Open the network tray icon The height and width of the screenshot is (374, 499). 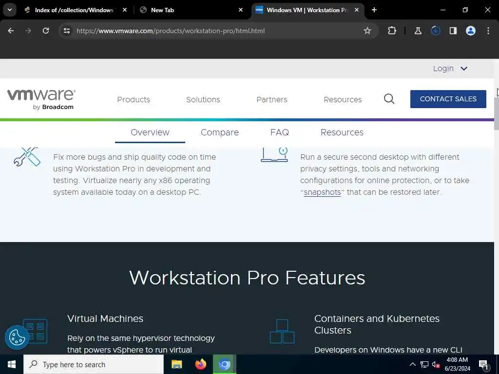click(424, 364)
